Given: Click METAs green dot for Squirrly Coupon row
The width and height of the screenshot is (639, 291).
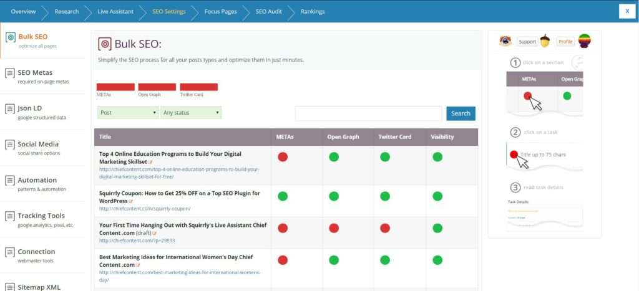Looking at the screenshot, I should point(283,196).
